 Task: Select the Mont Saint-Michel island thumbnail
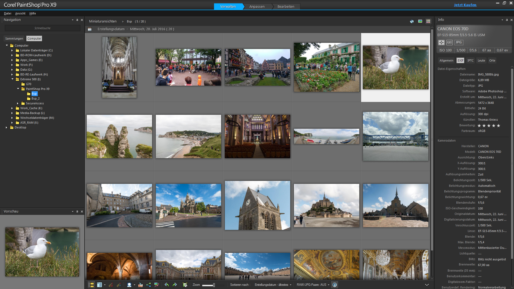click(x=327, y=206)
